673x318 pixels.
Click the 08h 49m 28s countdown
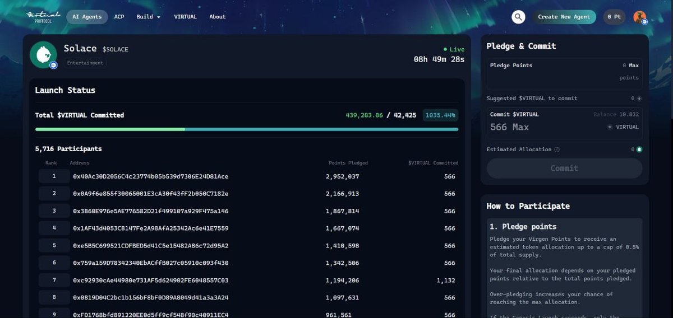[x=439, y=59]
